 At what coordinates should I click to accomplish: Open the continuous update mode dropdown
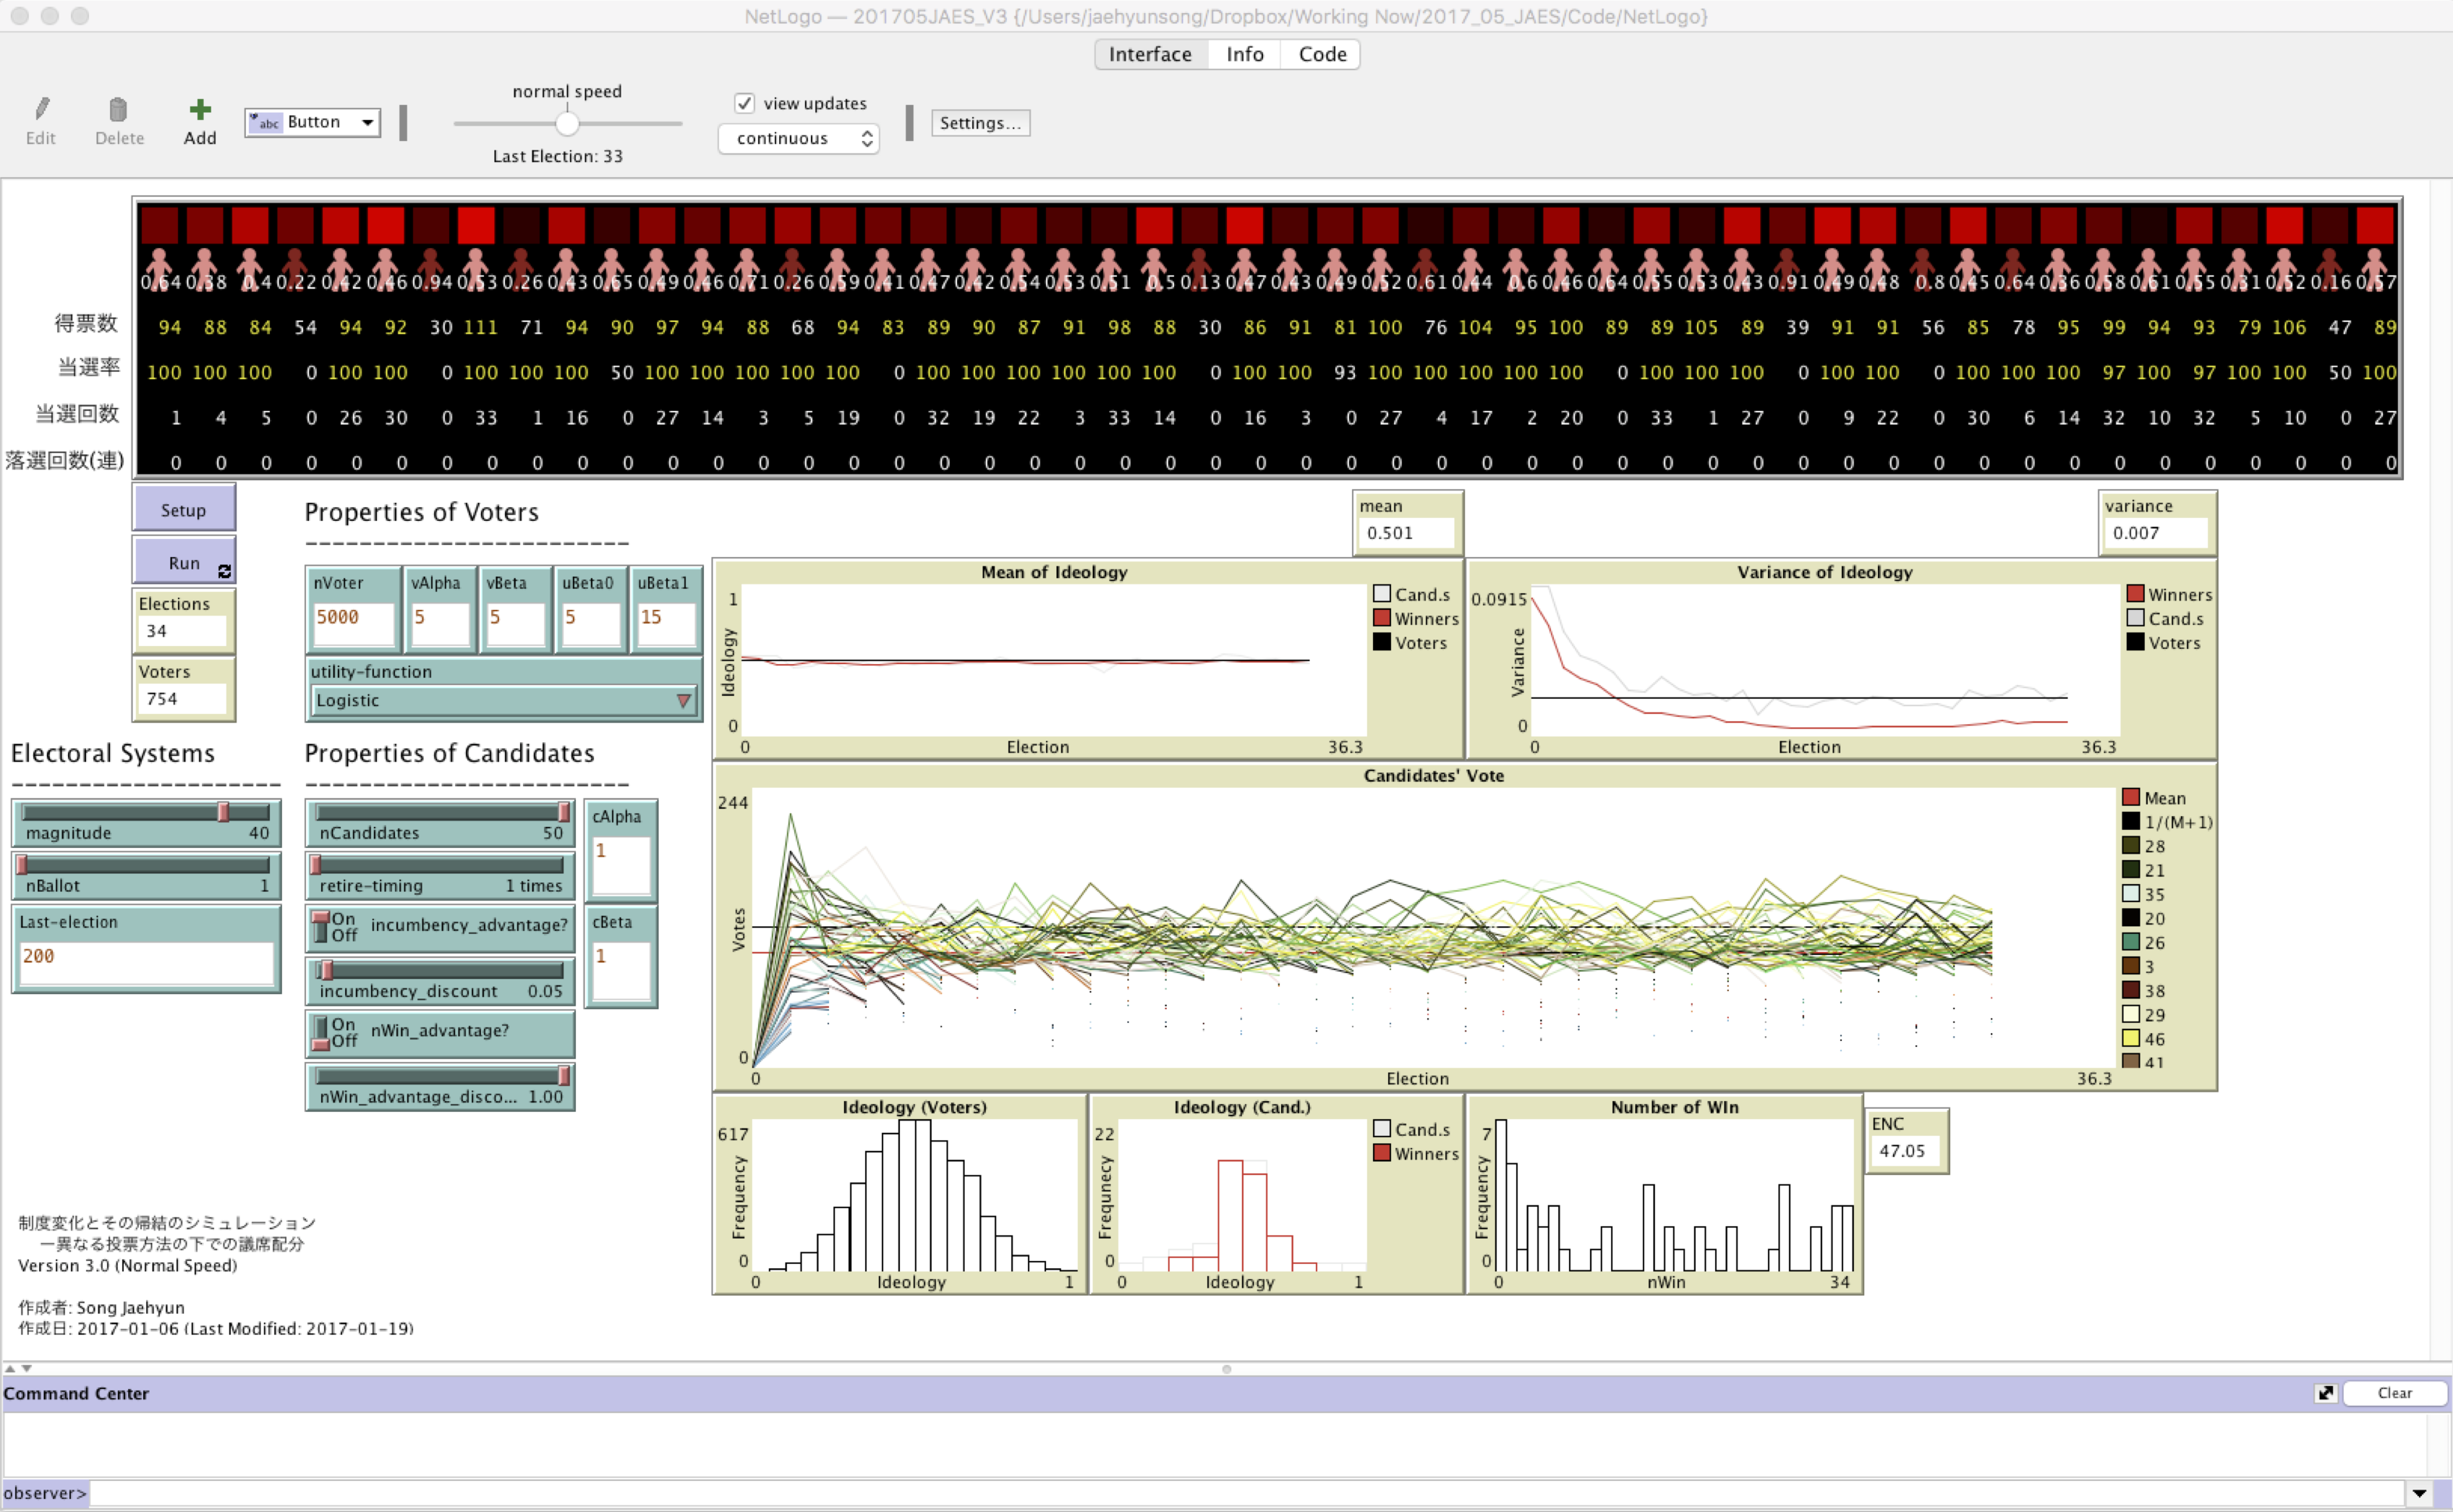[x=798, y=138]
